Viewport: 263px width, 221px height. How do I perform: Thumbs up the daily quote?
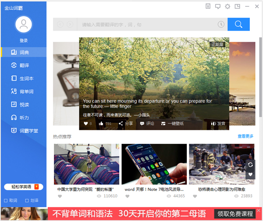click(101, 124)
